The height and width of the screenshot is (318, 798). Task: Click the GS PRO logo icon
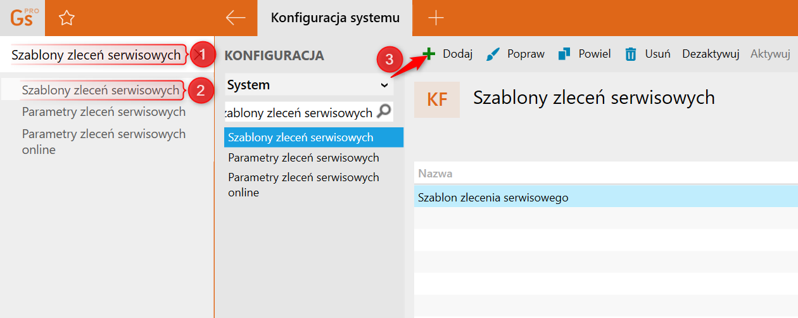click(22, 18)
